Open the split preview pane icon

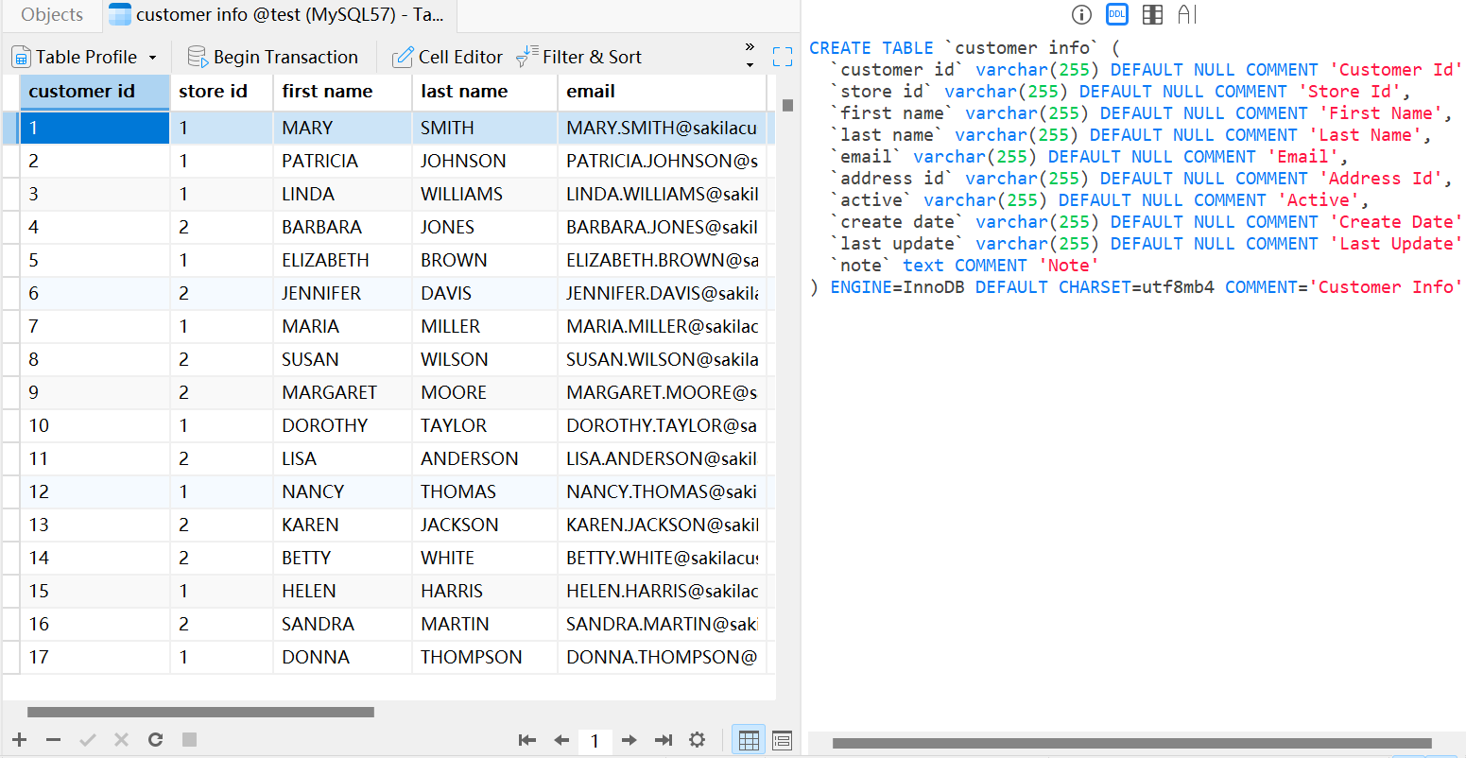(x=1152, y=14)
